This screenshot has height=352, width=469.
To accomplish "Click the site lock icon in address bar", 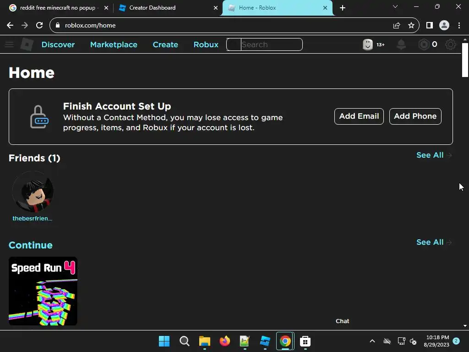I will (x=58, y=25).
